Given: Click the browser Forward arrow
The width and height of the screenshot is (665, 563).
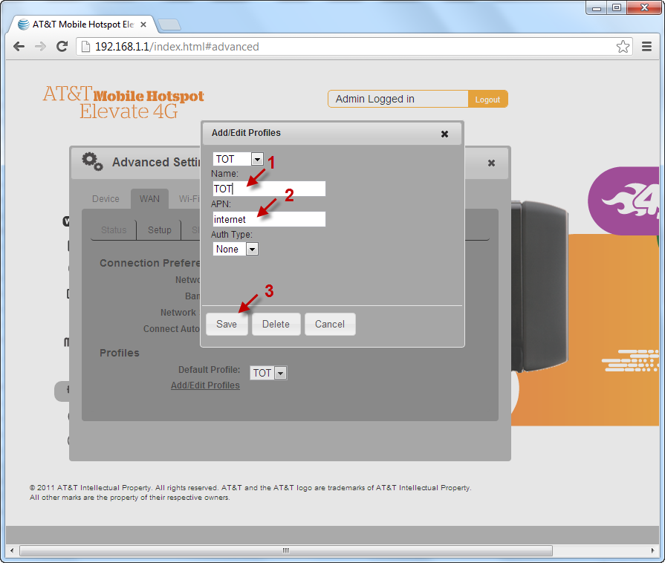Looking at the screenshot, I should [x=40, y=46].
